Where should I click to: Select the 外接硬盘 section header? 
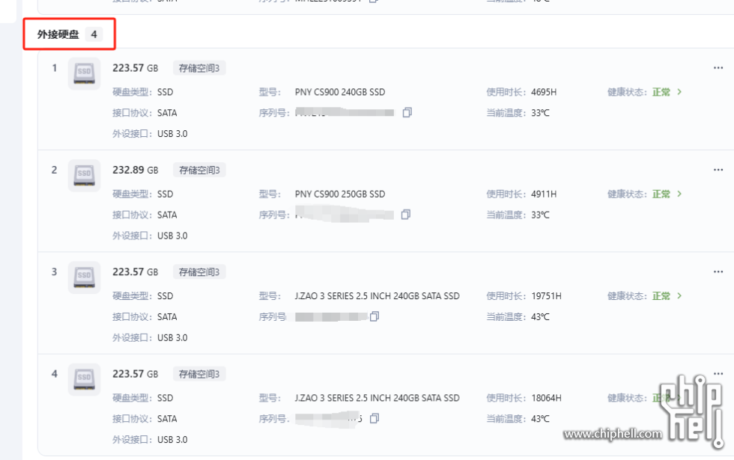click(x=58, y=34)
